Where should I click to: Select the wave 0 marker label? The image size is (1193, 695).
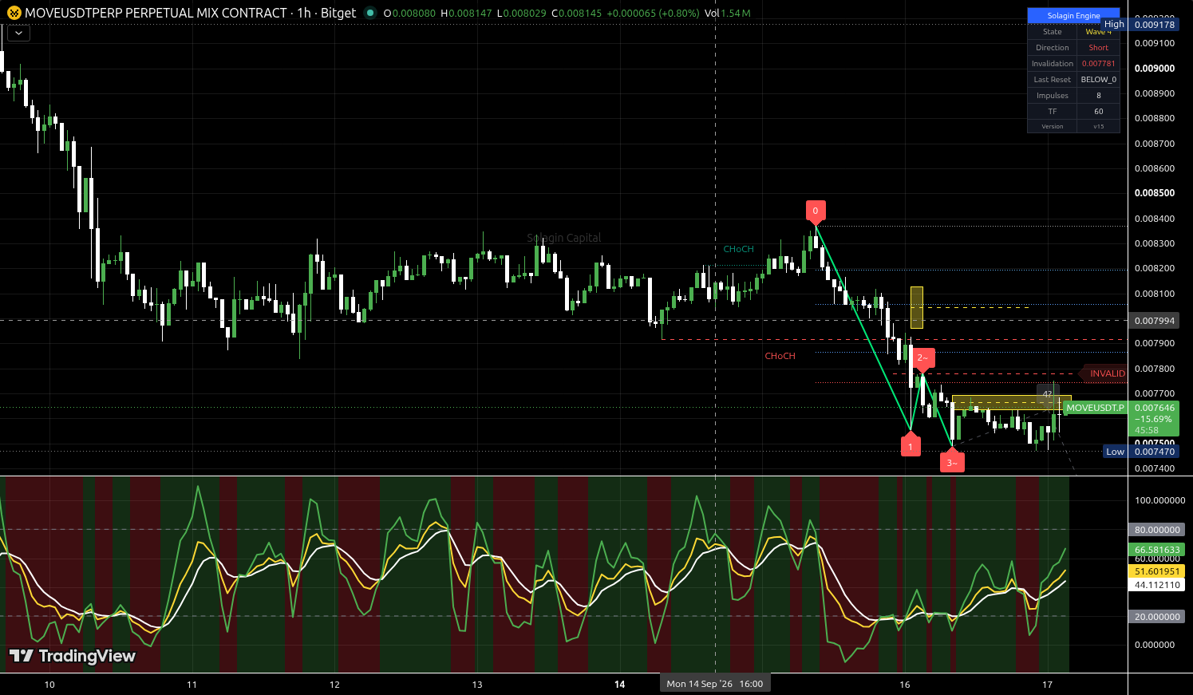coord(815,211)
